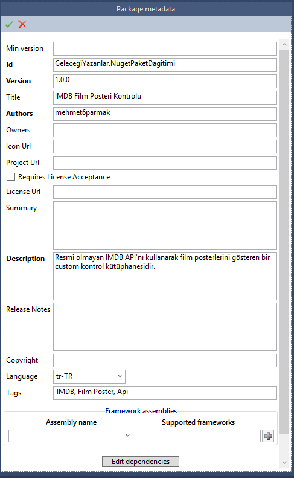
Task: Accept changes with the green checkmark
Action: [10, 24]
